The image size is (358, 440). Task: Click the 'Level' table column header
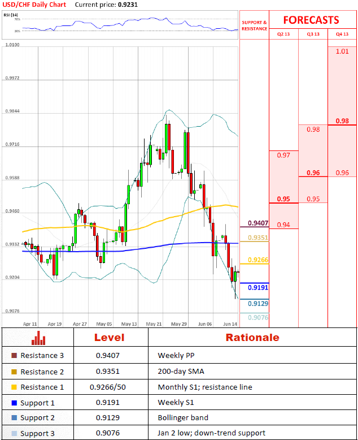[x=109, y=338]
